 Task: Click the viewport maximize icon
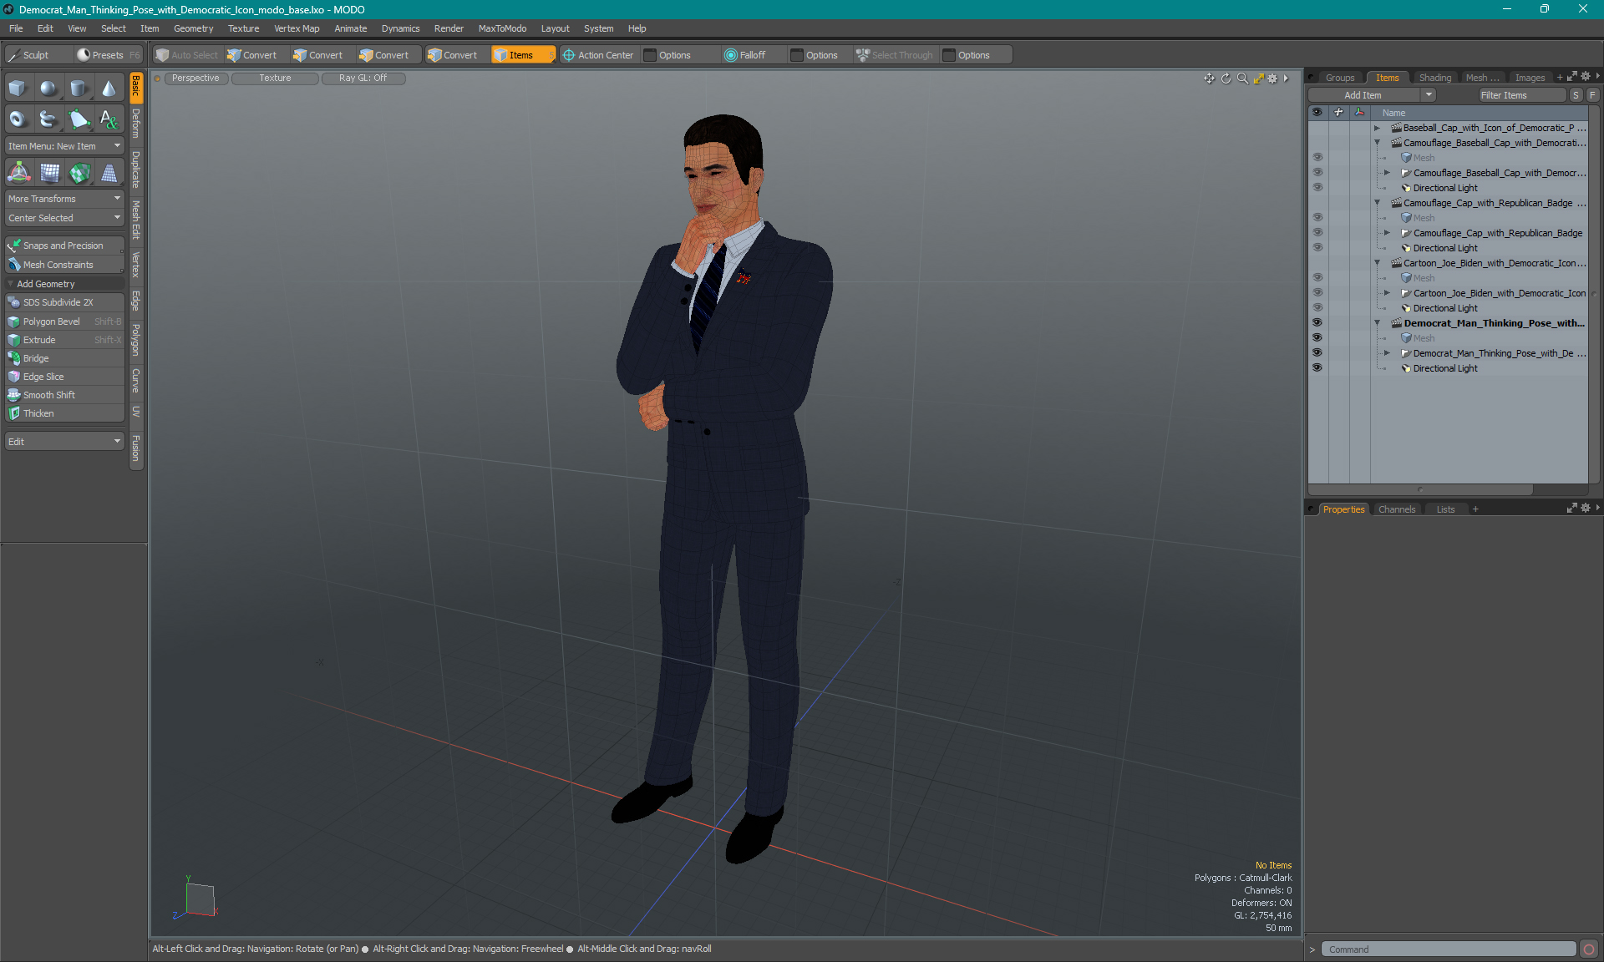[1258, 78]
